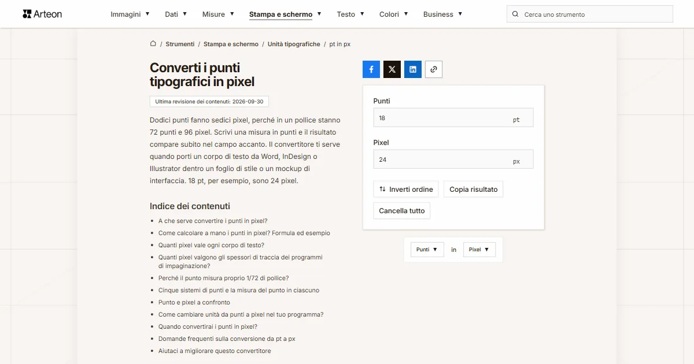Expand the Immagini menu
The height and width of the screenshot is (364, 694).
click(x=130, y=14)
